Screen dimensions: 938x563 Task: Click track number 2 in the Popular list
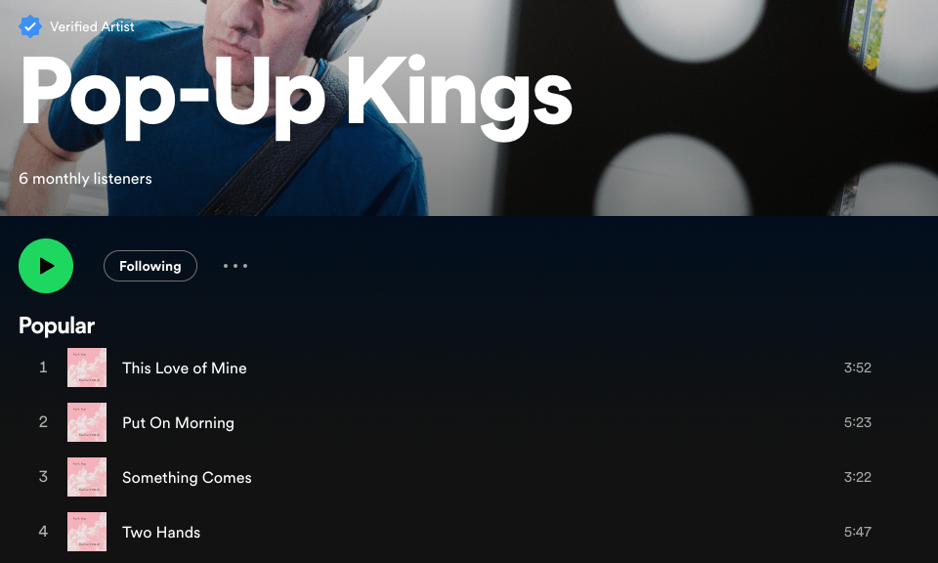tap(43, 422)
